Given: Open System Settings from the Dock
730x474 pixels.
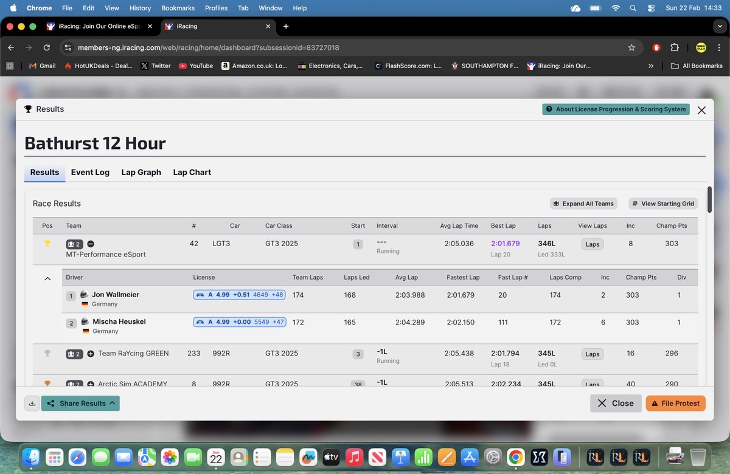Looking at the screenshot, I should (493, 456).
